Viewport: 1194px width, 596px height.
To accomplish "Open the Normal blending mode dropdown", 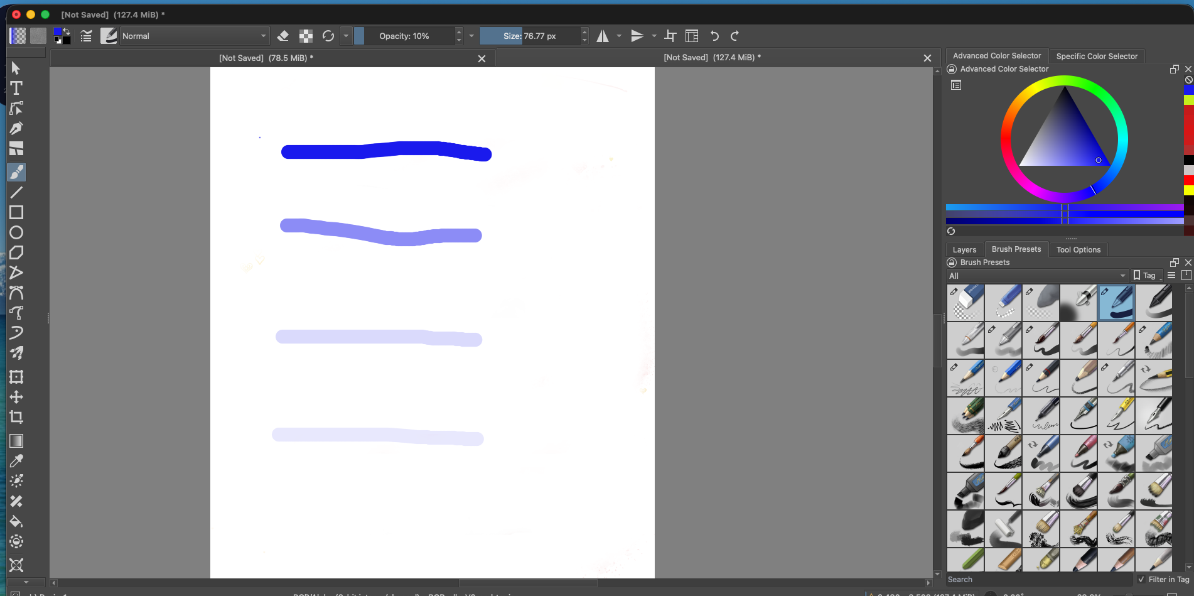I will [x=195, y=36].
